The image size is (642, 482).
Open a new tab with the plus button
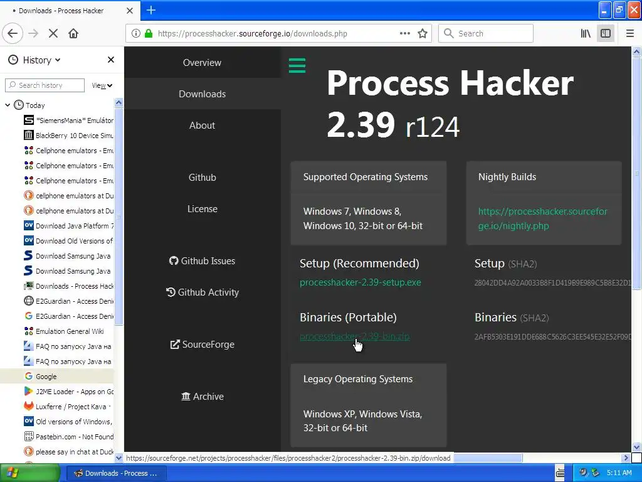click(150, 10)
